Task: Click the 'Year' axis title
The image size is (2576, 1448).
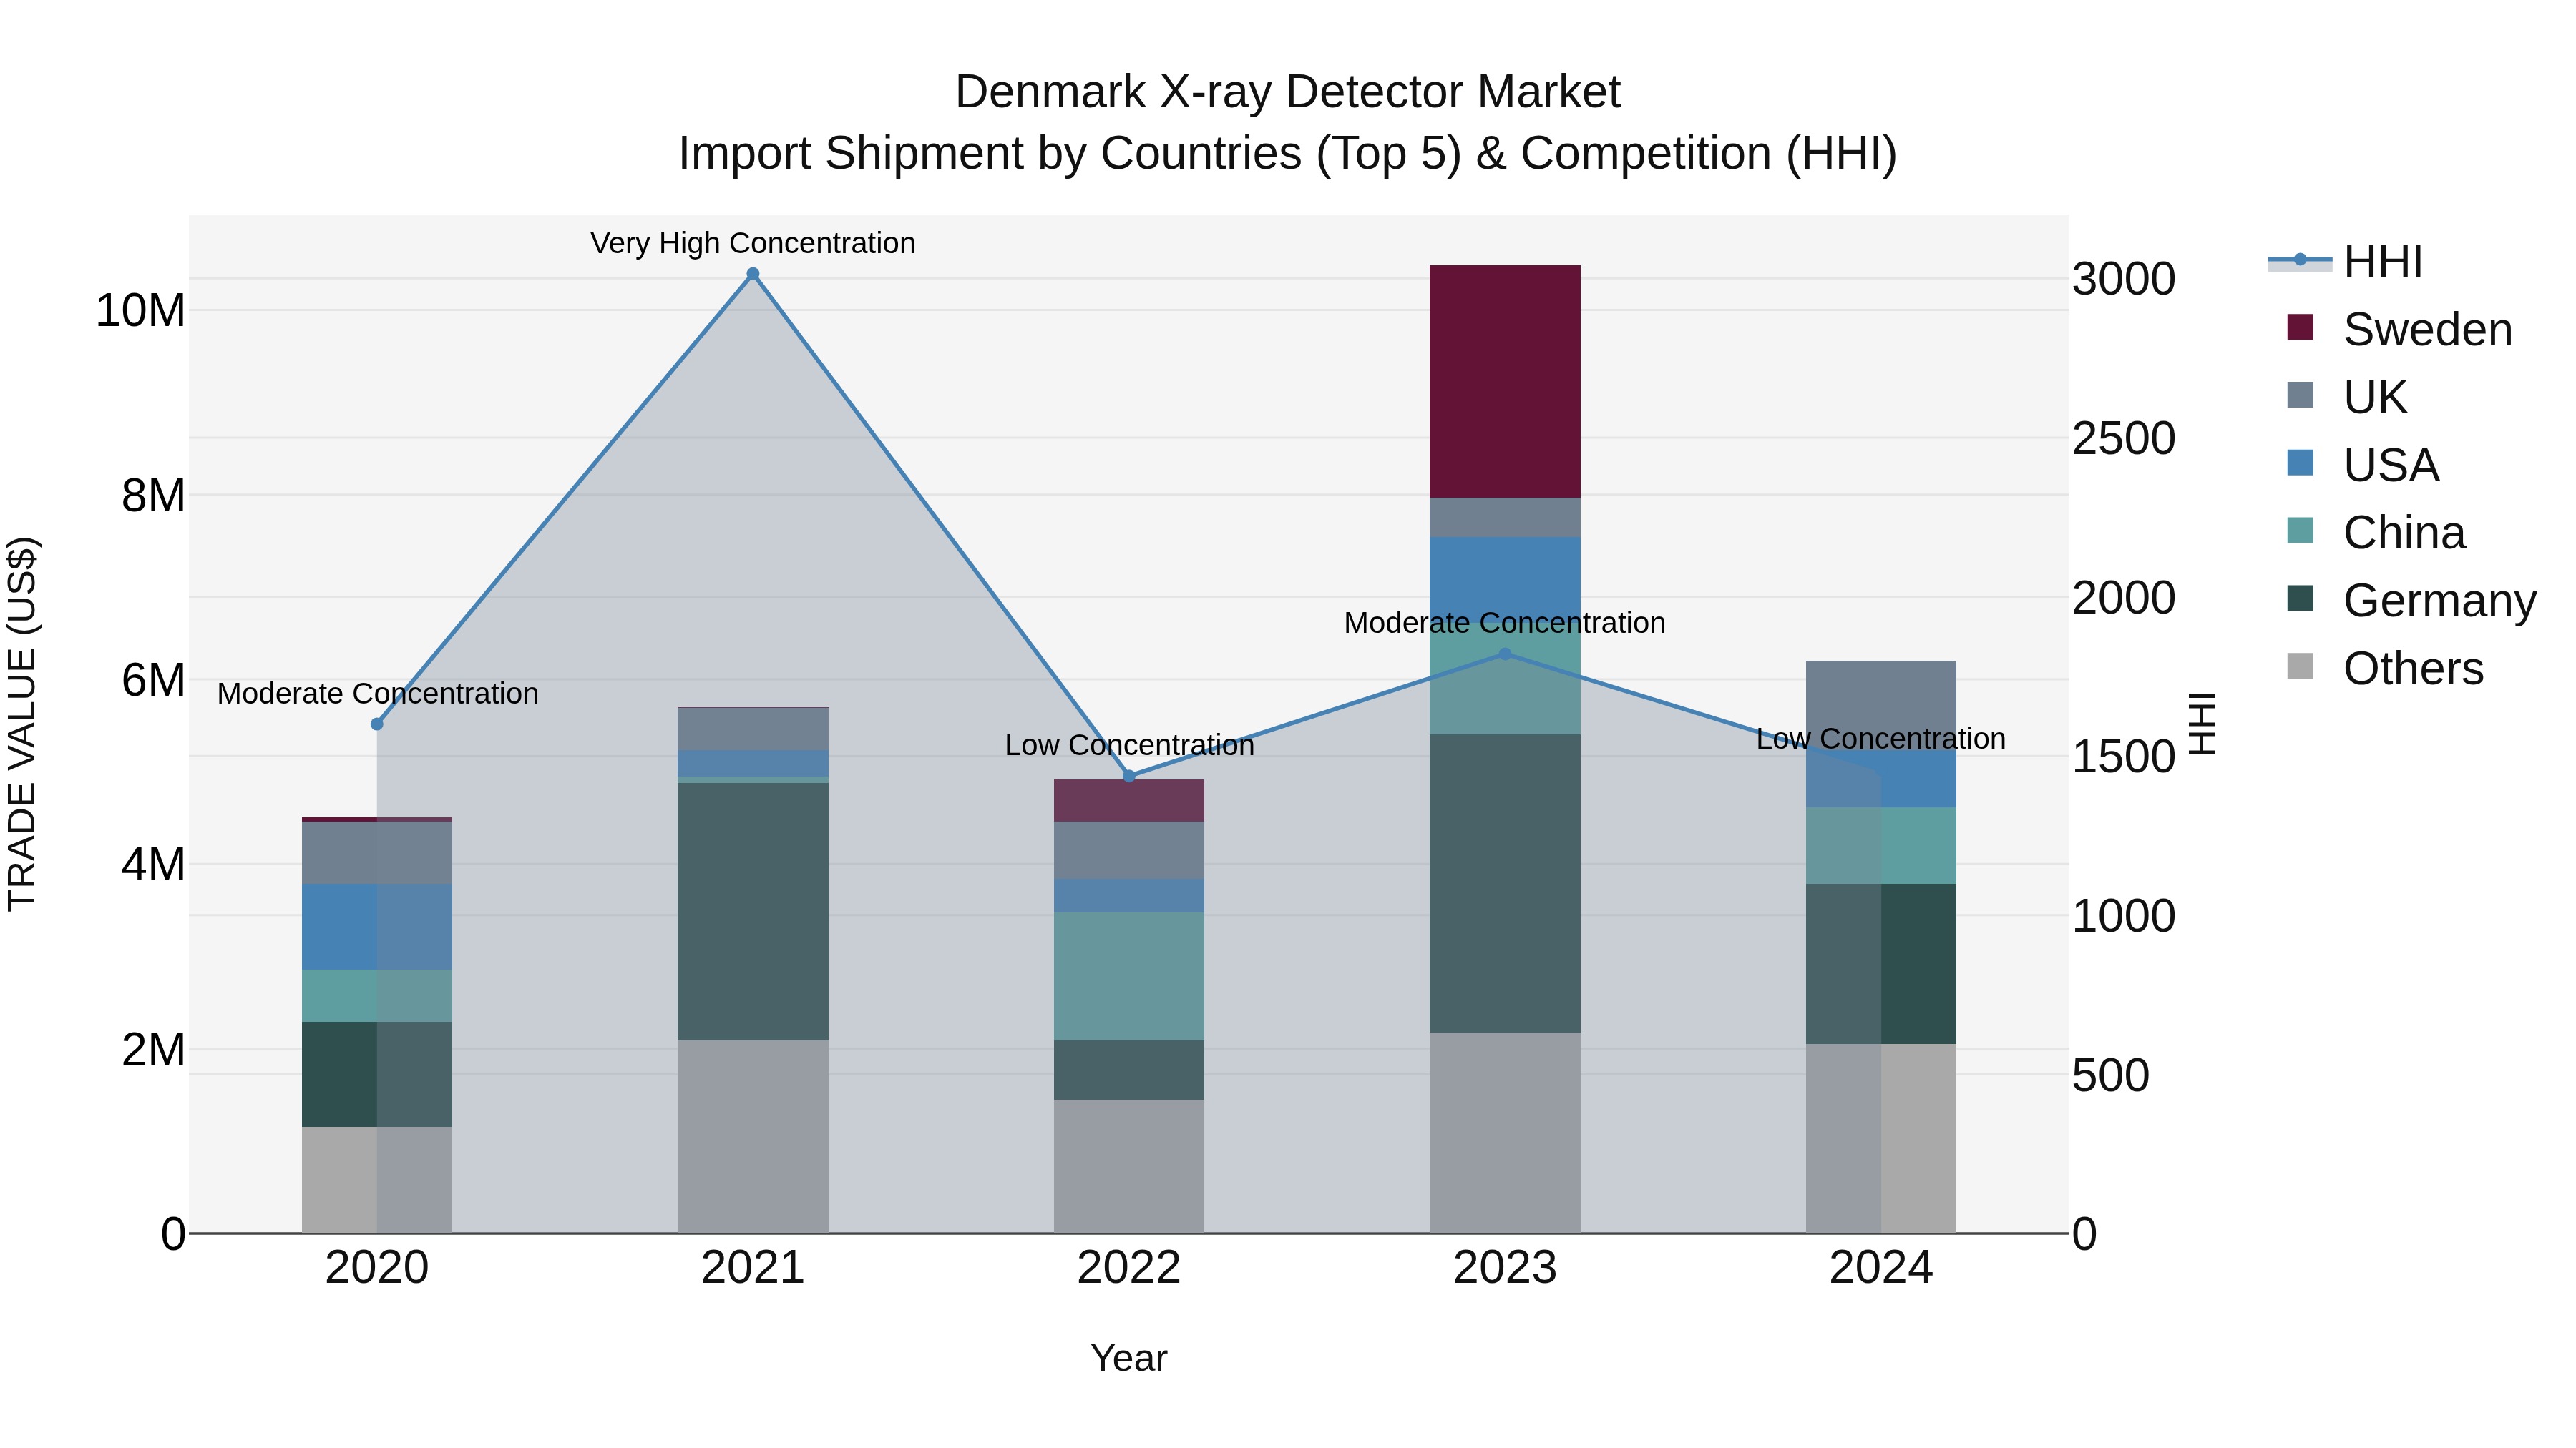Action: tap(1129, 1358)
